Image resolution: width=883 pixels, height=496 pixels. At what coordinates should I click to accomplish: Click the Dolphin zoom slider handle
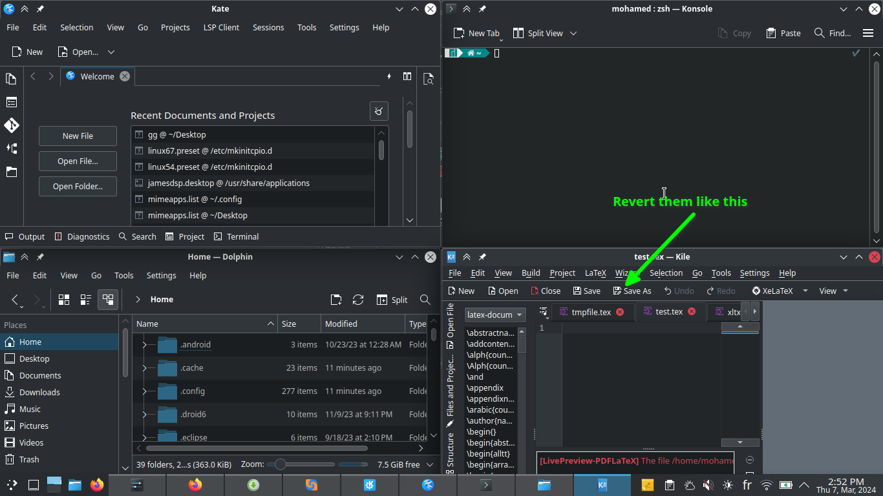(x=280, y=464)
